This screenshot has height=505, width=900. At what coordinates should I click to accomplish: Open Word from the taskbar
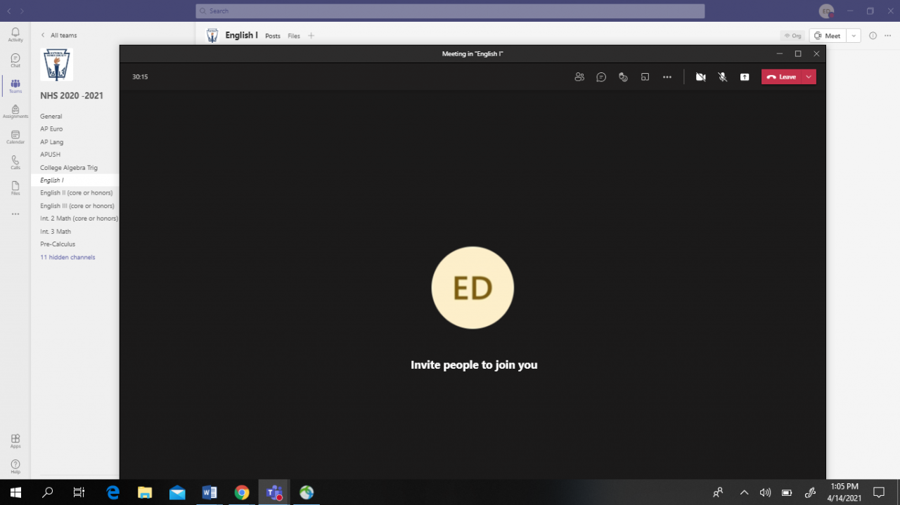point(210,492)
